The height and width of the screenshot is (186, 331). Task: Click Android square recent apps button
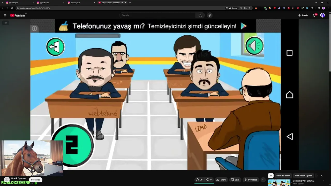(x=290, y=53)
